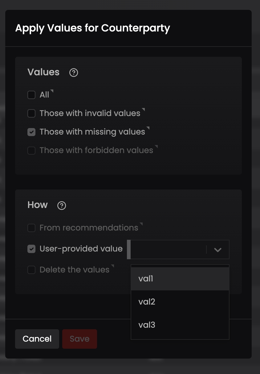Select val3 from the dropdown options

click(180, 325)
